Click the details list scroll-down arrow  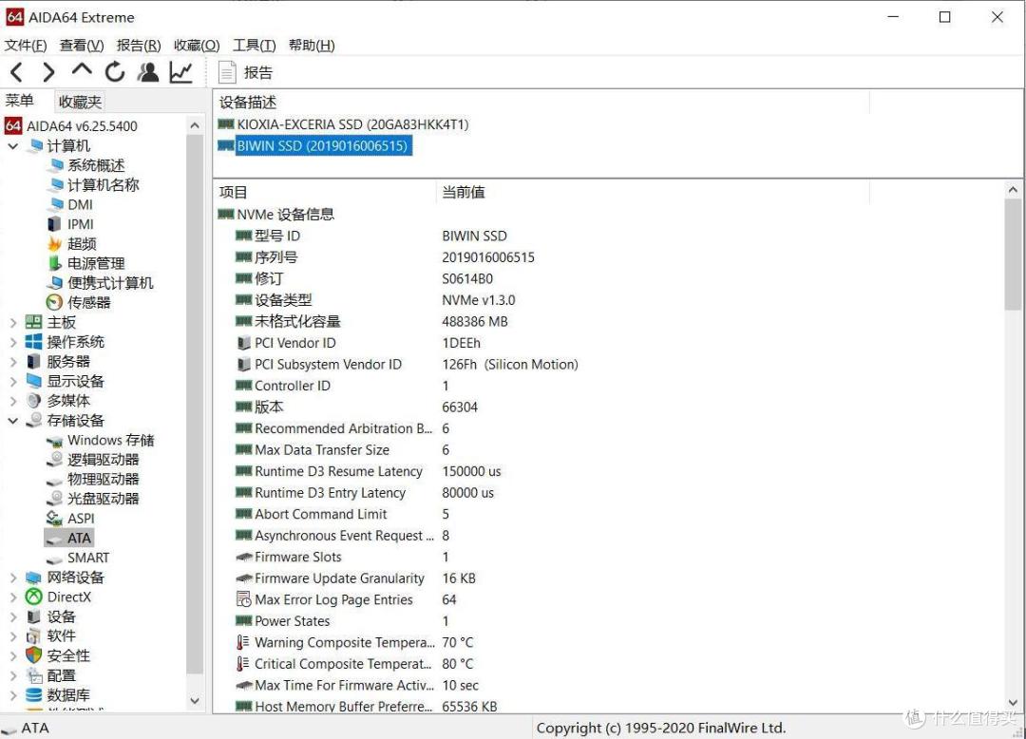point(1013,702)
